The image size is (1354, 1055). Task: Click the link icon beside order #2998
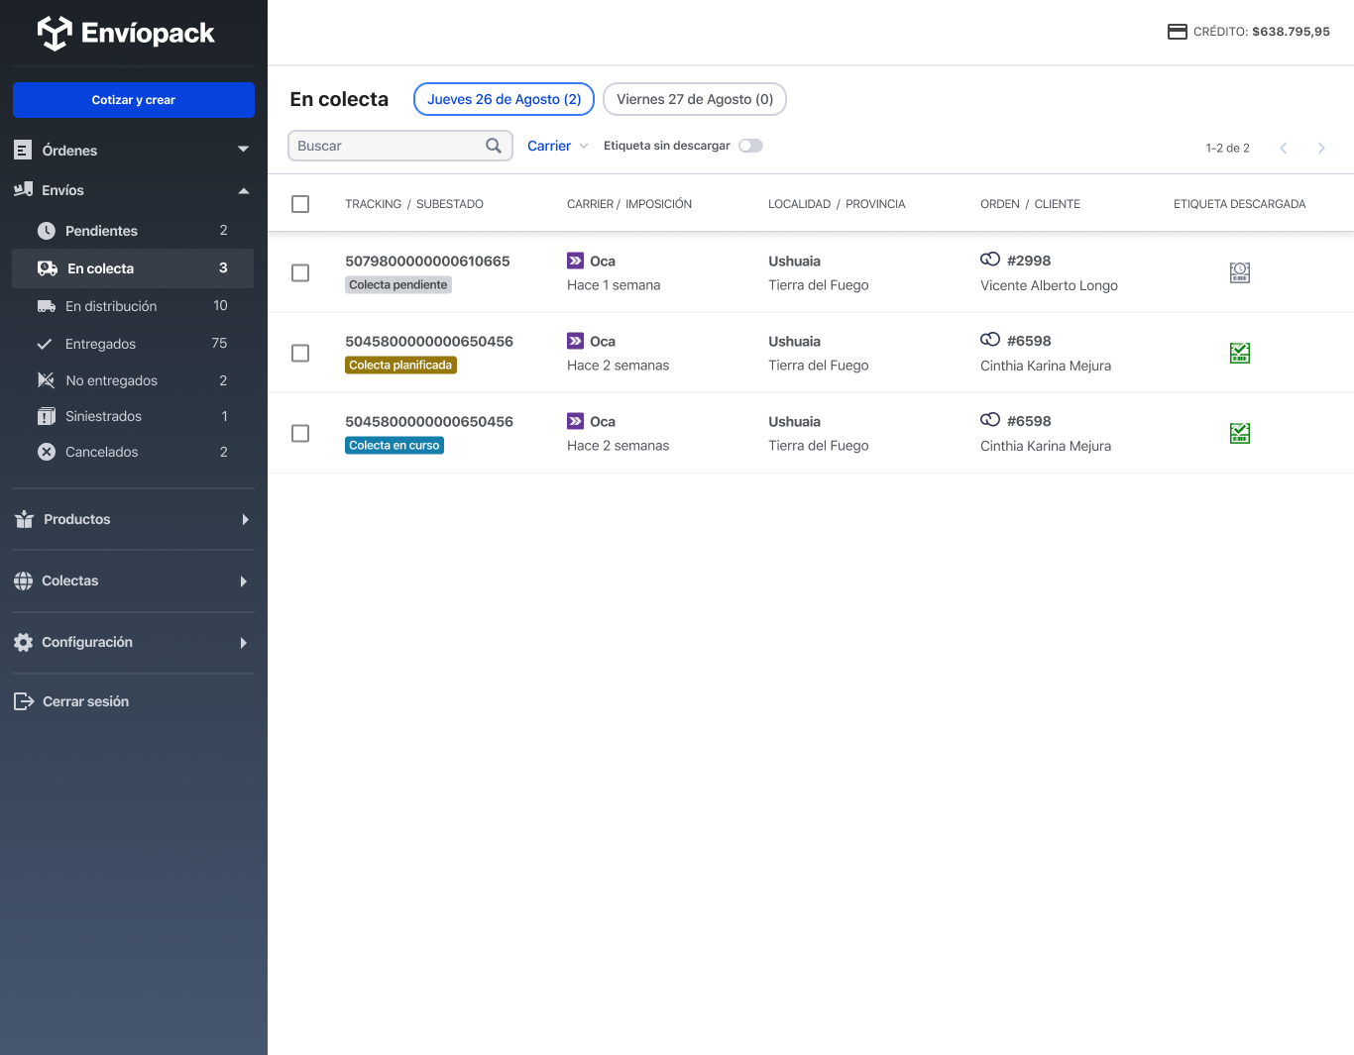(990, 260)
